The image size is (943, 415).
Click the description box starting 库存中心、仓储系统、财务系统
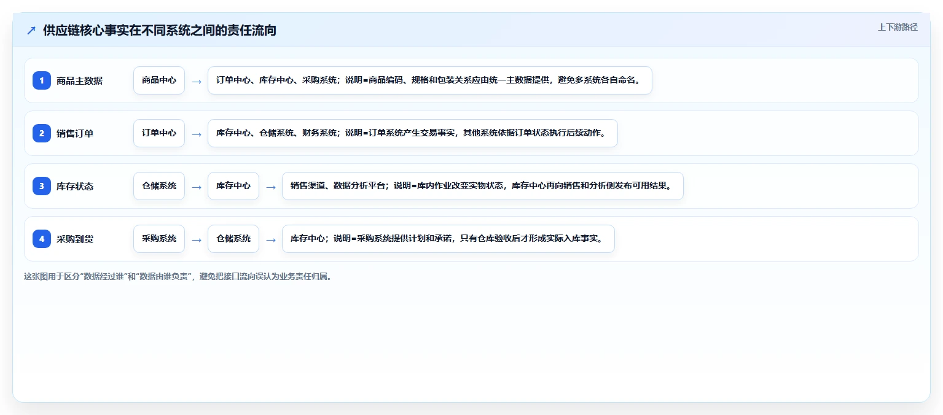click(x=412, y=133)
